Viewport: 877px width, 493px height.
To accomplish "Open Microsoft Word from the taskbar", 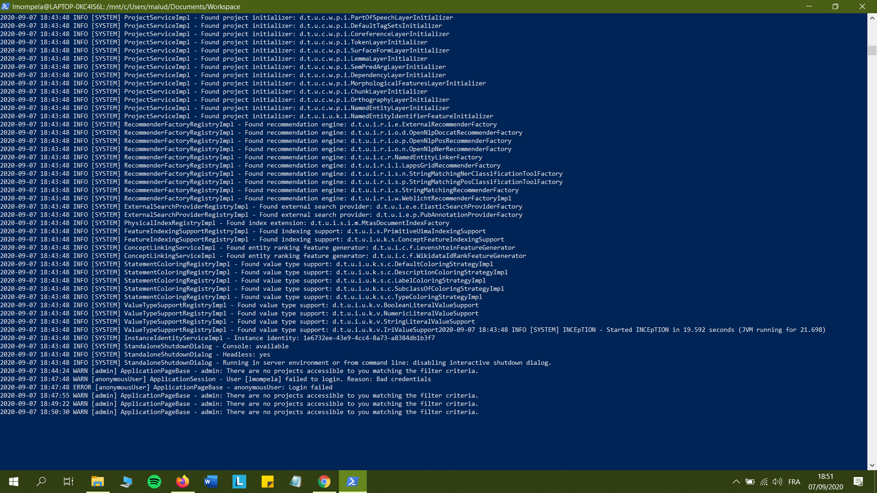I will (x=211, y=482).
